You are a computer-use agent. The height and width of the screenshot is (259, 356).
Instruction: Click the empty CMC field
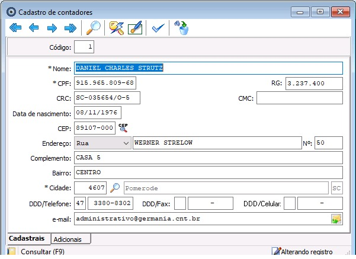pyautogui.click(x=299, y=98)
